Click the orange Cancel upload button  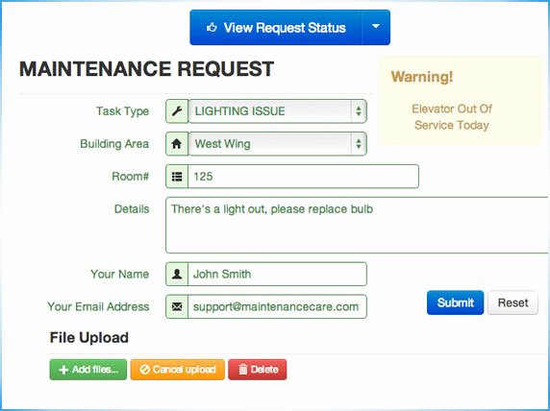pos(178,370)
